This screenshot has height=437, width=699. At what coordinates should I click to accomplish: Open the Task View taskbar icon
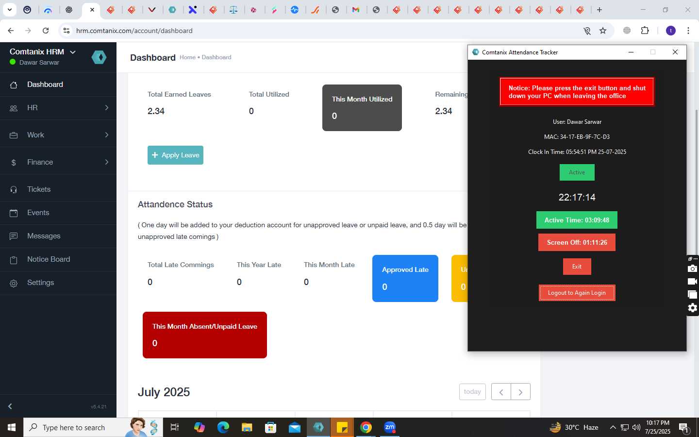tap(175, 427)
